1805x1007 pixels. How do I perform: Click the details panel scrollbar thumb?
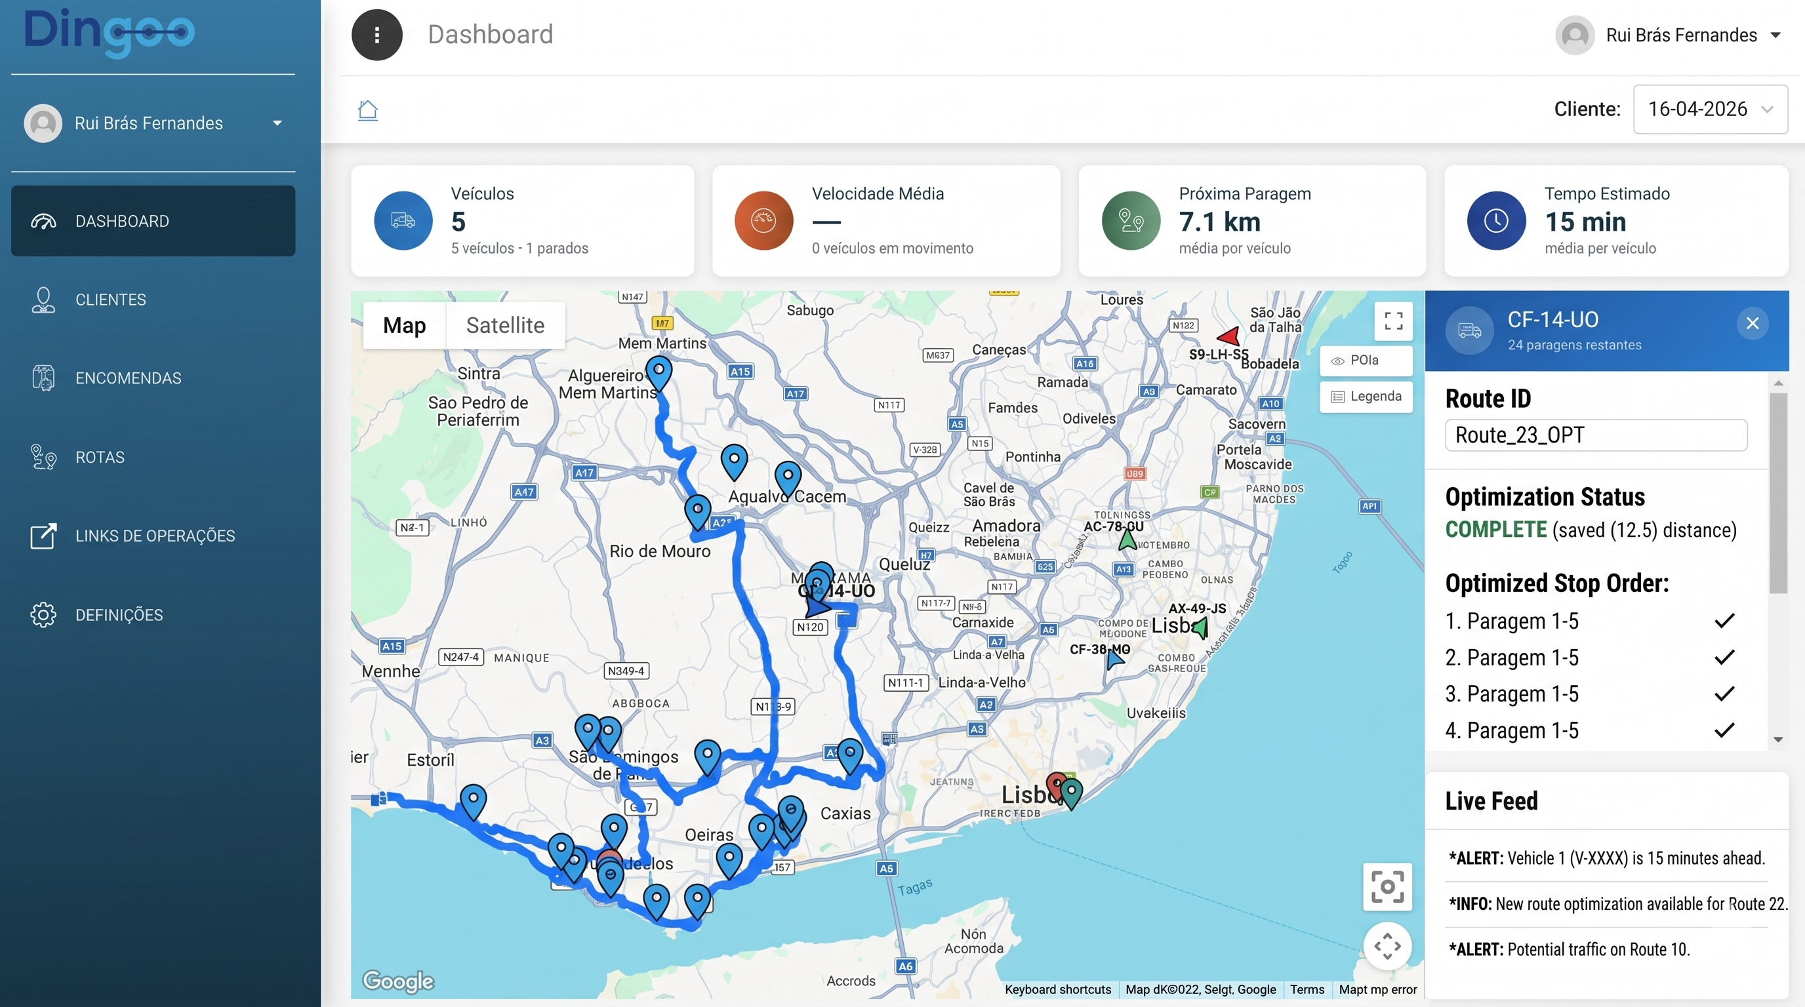click(x=1777, y=493)
